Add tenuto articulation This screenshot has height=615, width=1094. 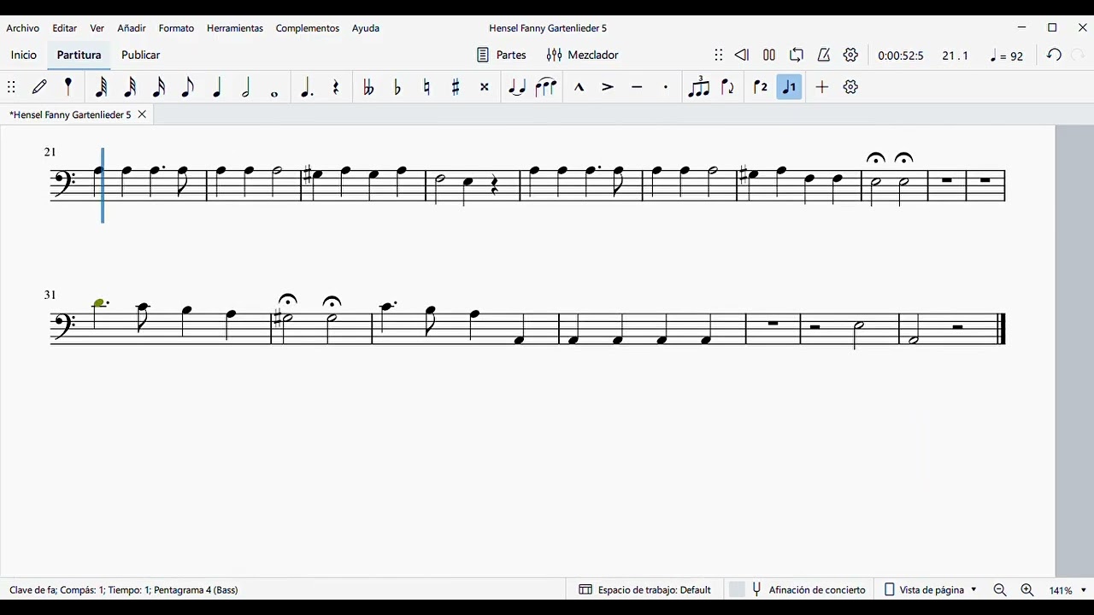[637, 87]
